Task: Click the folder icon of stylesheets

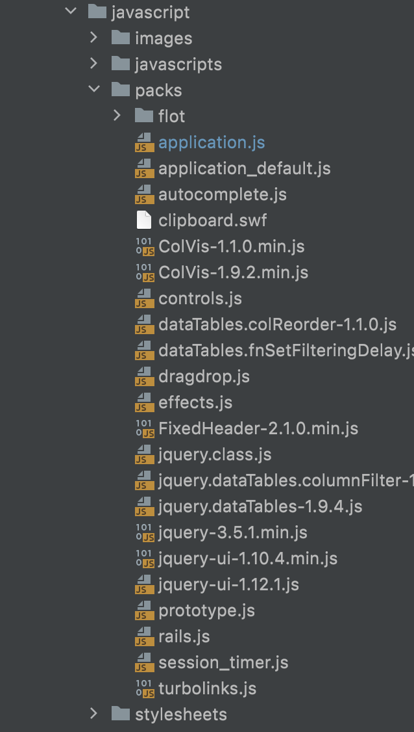Action: tap(121, 714)
